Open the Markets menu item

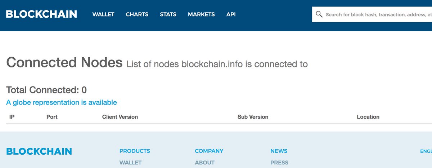[201, 14]
